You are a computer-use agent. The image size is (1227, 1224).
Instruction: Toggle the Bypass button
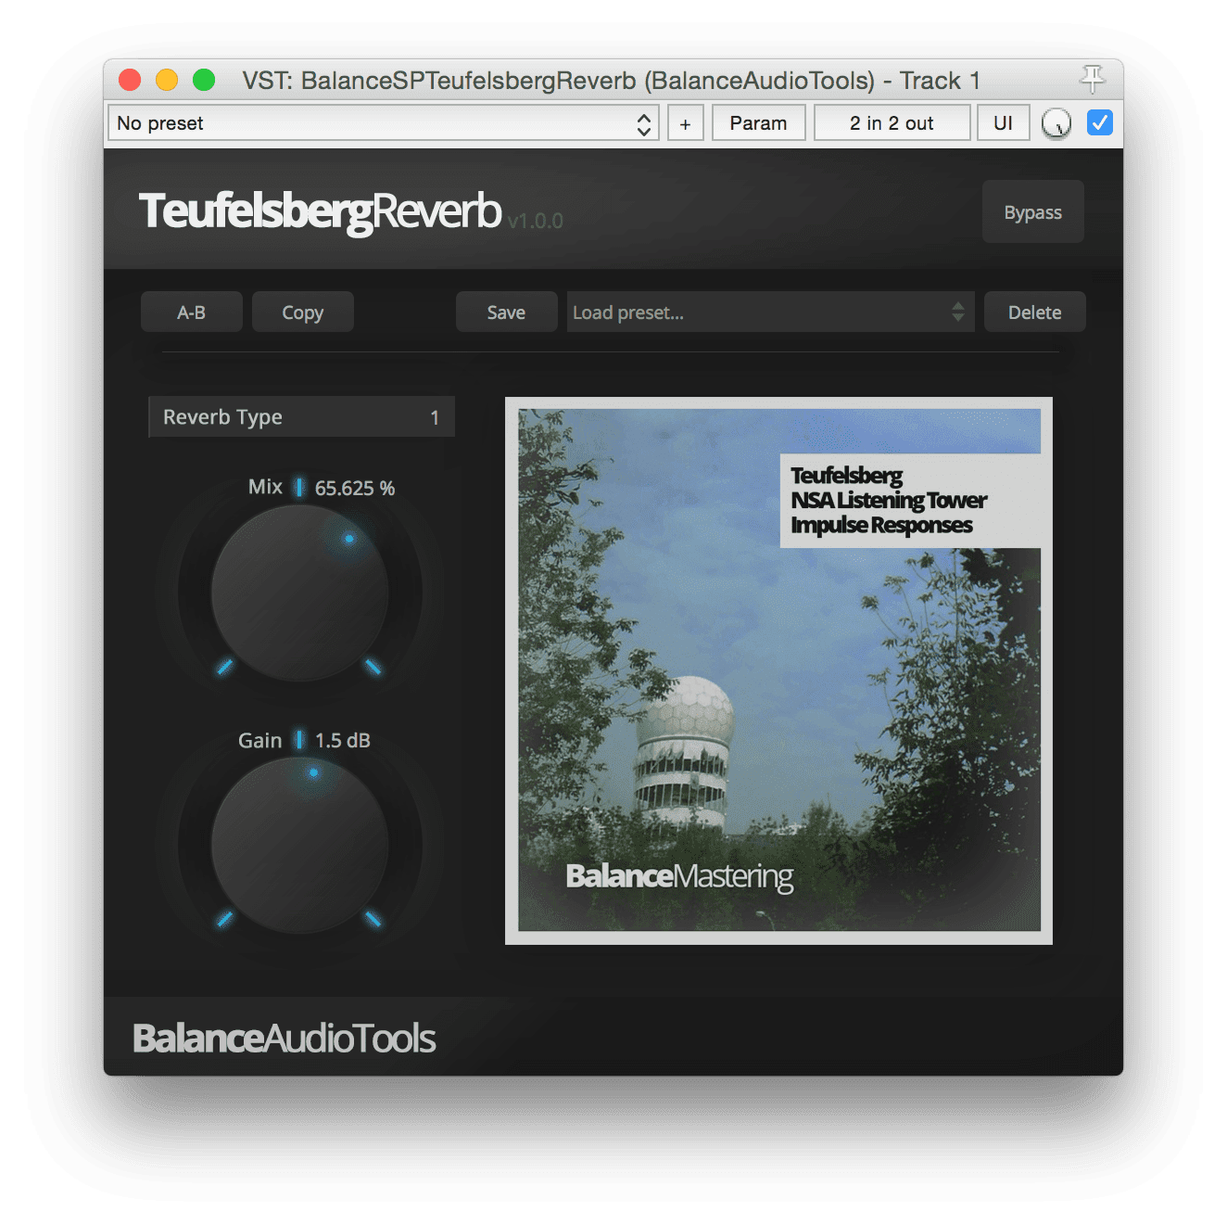1032,212
